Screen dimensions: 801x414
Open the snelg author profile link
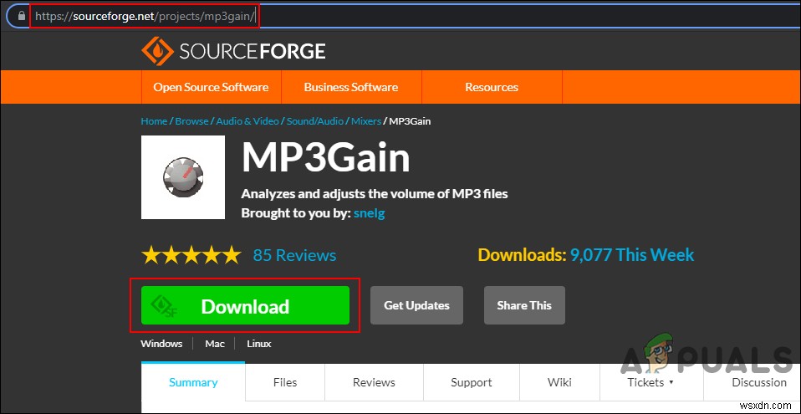click(369, 213)
